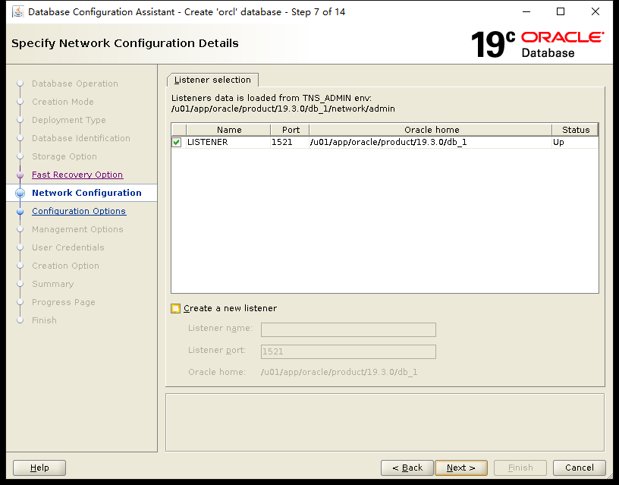This screenshot has height=485, width=619.
Task: Click the Specify Network Configuration Details heading
Action: click(x=124, y=43)
